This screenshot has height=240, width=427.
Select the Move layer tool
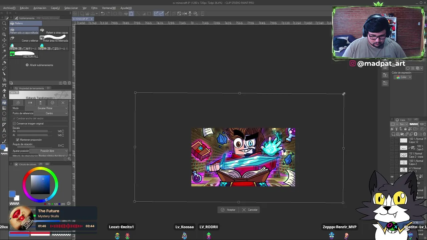click(4, 40)
